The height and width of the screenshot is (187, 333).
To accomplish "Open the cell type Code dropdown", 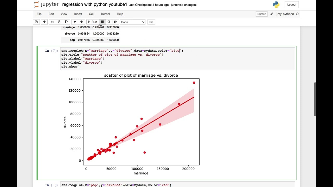I will 133,22.
